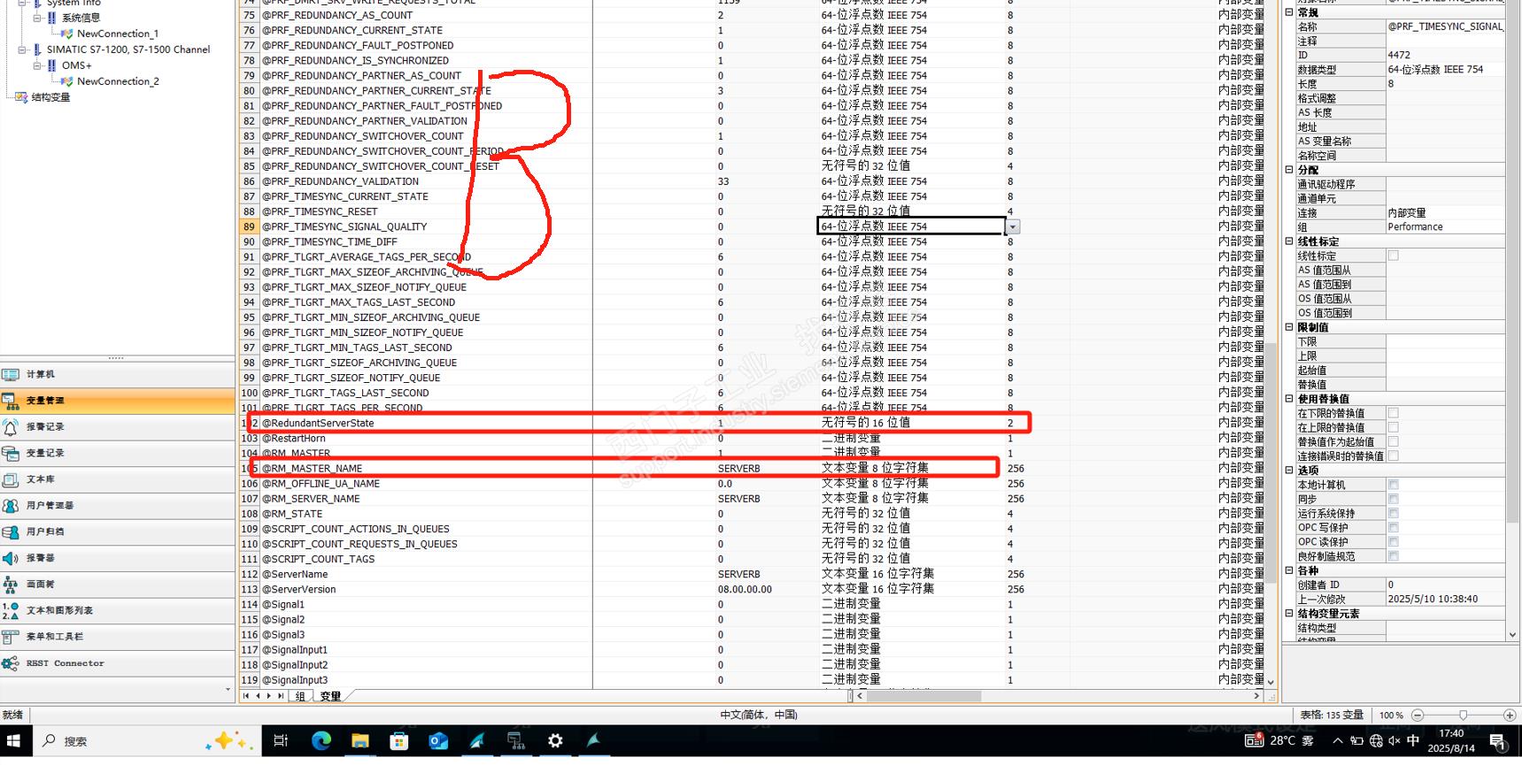
Task: Open 文本和图形列表 editor
Action: point(117,610)
